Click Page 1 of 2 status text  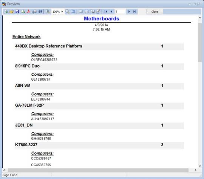[x=9, y=175]
